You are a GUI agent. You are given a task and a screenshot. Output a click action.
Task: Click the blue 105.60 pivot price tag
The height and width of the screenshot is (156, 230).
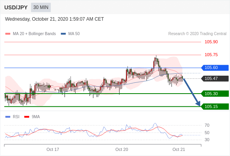pos(215,67)
